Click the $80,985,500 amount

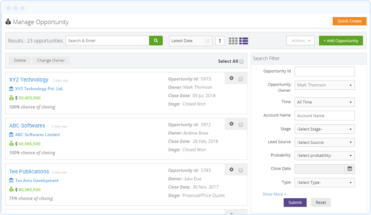[28, 190]
